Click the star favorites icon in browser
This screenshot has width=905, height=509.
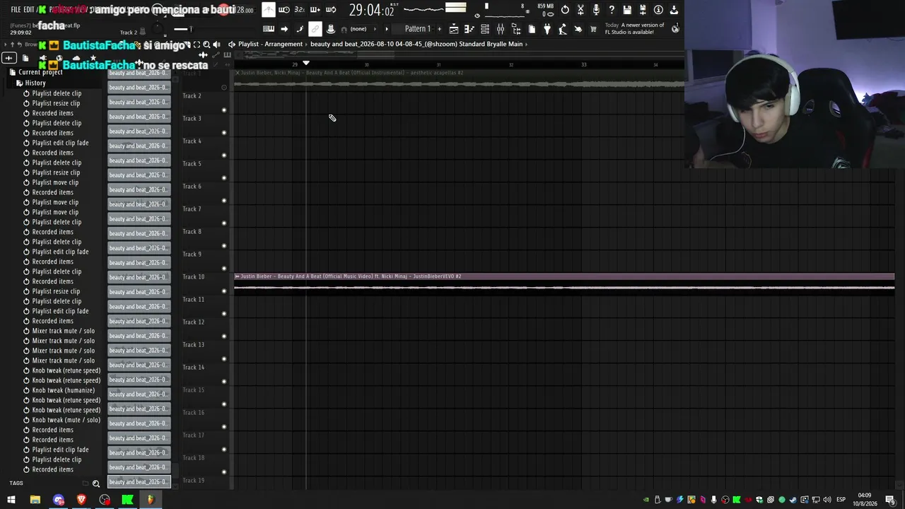point(93,58)
